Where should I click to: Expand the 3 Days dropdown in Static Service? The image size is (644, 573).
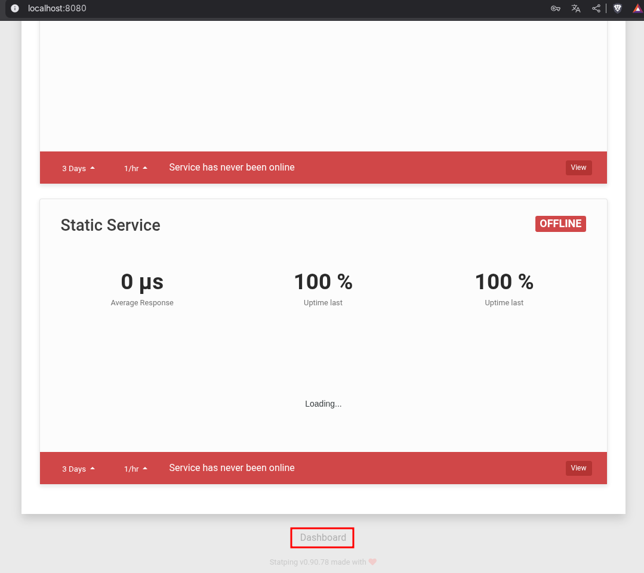78,469
